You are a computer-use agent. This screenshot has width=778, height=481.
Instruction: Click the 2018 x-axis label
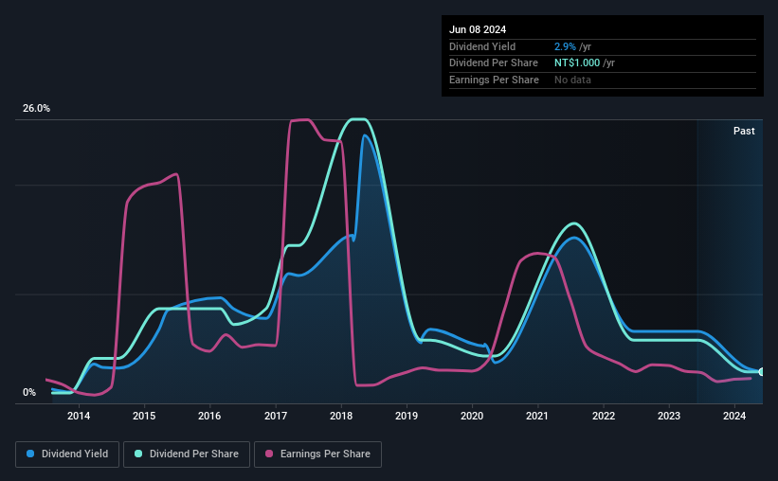pos(341,416)
